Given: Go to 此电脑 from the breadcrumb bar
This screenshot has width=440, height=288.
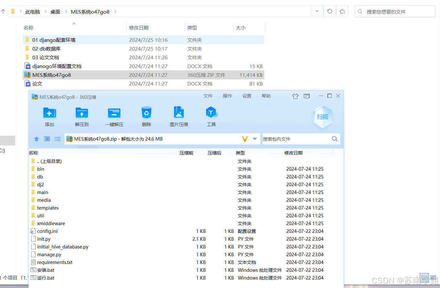Looking at the screenshot, I should pyautogui.click(x=32, y=11).
